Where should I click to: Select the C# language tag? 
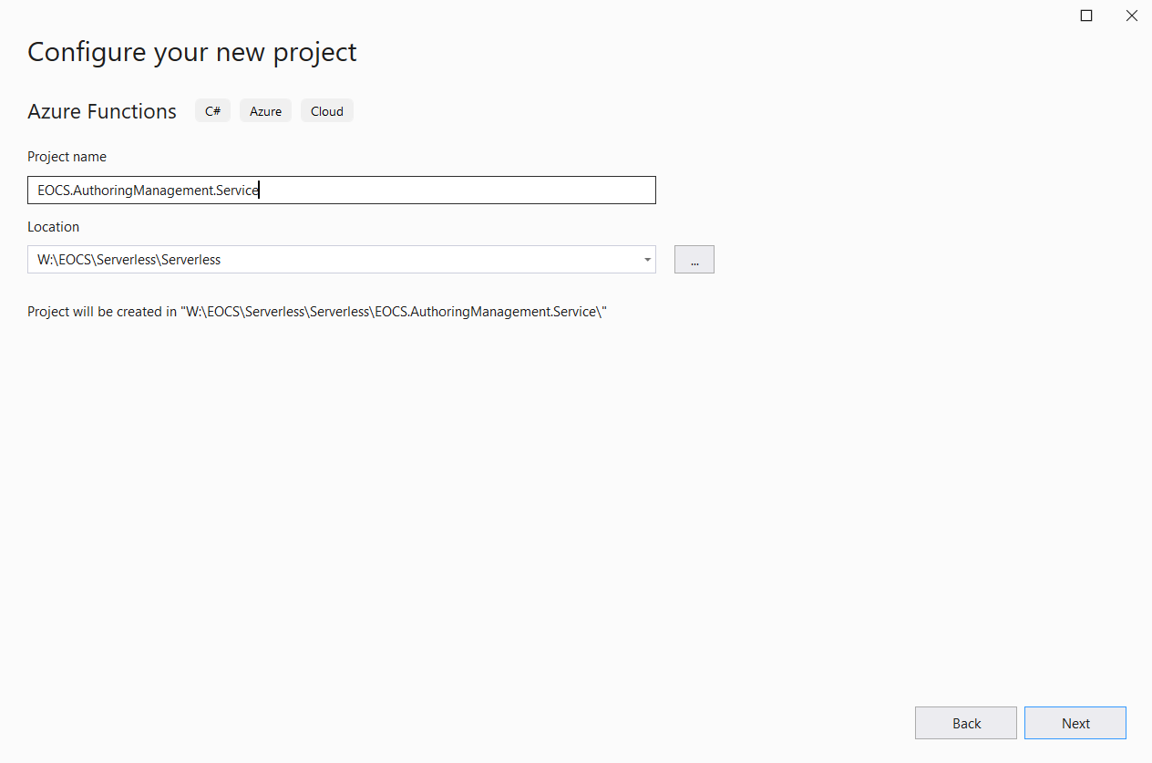[212, 110]
